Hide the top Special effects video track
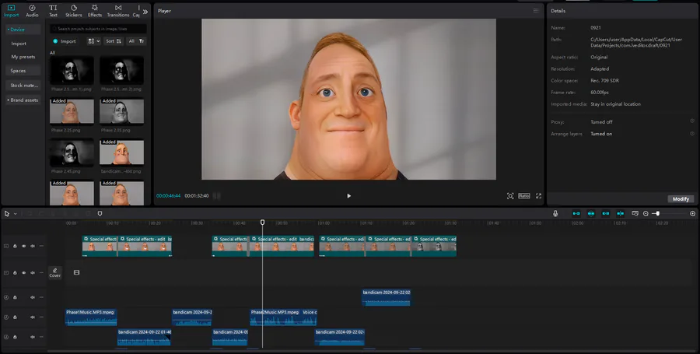700x354 pixels. point(23,246)
